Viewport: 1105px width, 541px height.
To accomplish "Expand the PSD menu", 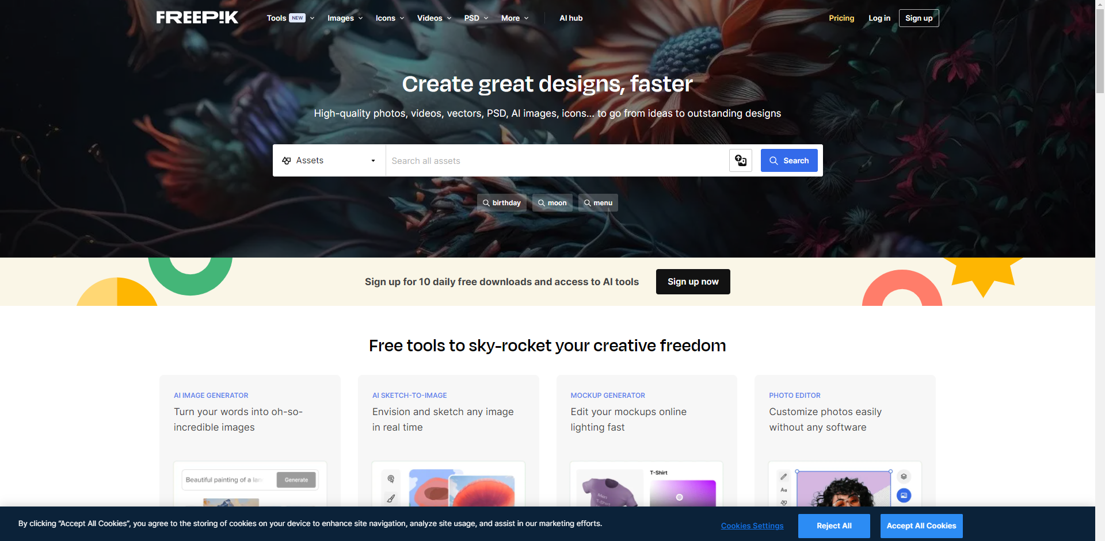I will tap(476, 18).
